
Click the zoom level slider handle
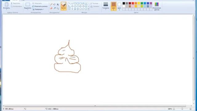pos(182,109)
